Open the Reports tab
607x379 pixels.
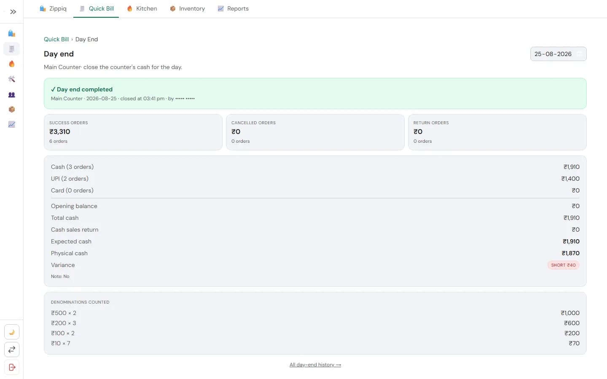233,8
